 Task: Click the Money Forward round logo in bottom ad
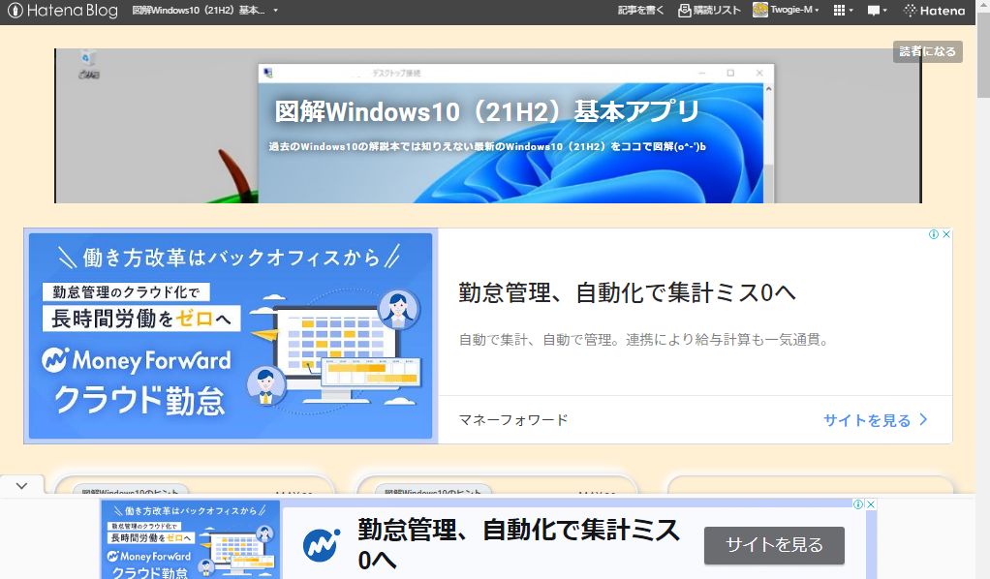pos(321,545)
